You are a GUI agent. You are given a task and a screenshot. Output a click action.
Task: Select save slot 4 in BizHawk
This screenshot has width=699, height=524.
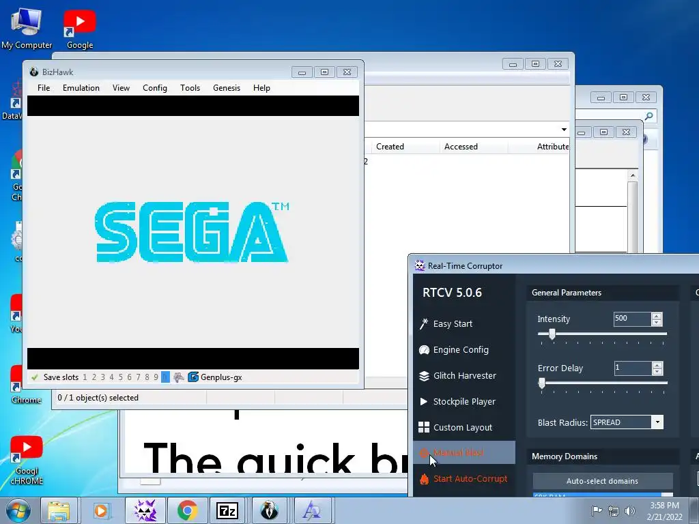(x=111, y=377)
